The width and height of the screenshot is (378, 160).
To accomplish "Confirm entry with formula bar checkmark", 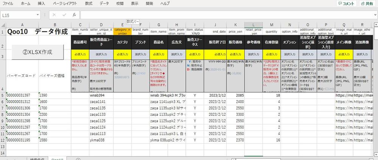I will (x=64, y=15).
